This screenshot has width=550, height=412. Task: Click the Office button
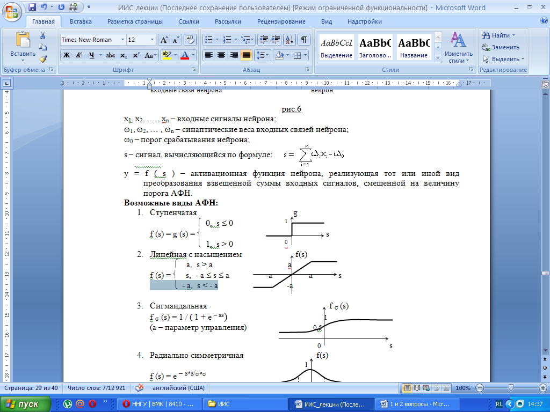[x=12, y=11]
